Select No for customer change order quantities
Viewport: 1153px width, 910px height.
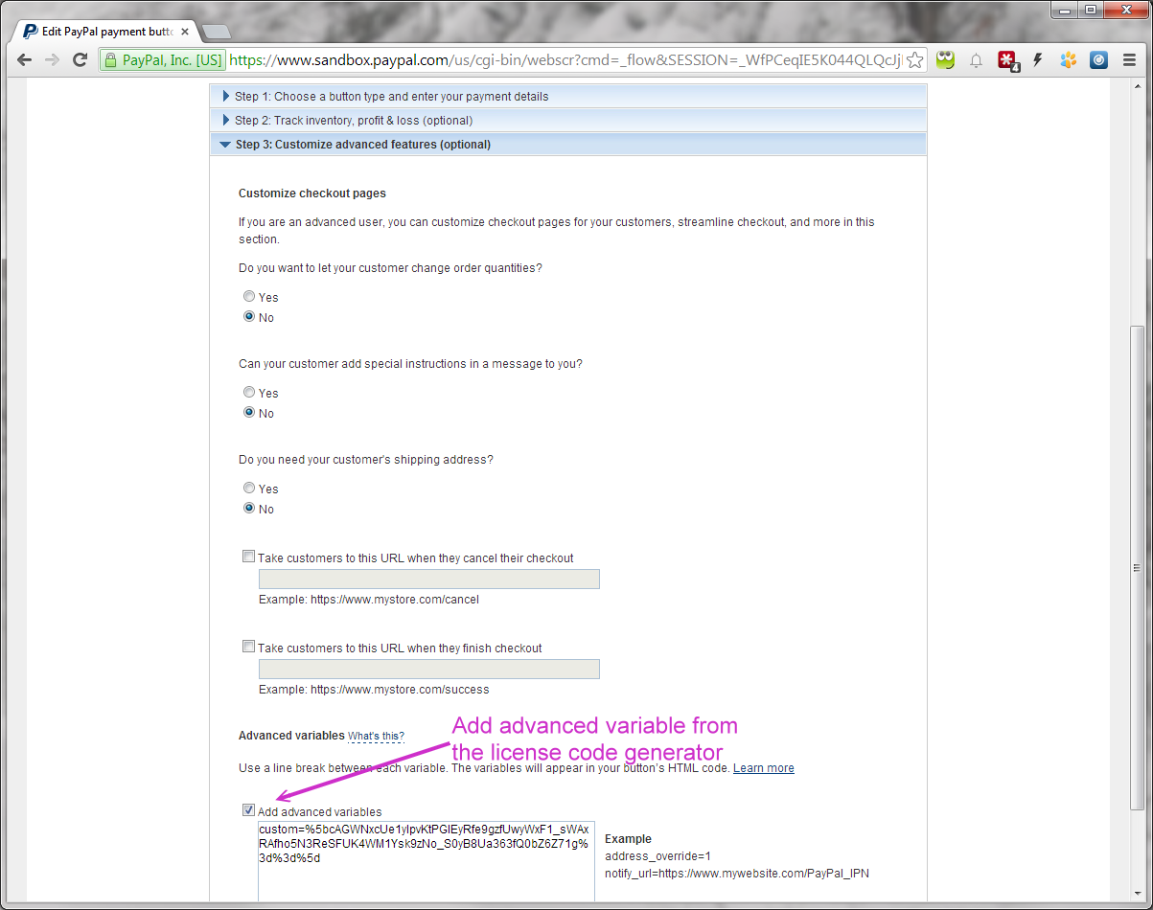249,316
